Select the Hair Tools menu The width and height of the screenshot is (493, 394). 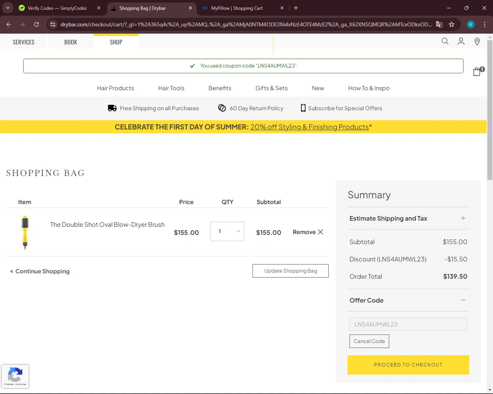[171, 88]
